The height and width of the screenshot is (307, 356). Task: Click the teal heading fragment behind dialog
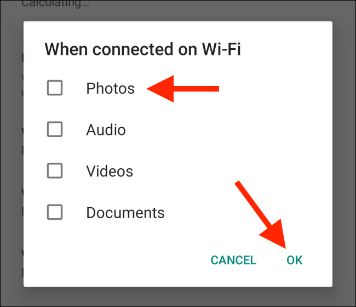22,58
